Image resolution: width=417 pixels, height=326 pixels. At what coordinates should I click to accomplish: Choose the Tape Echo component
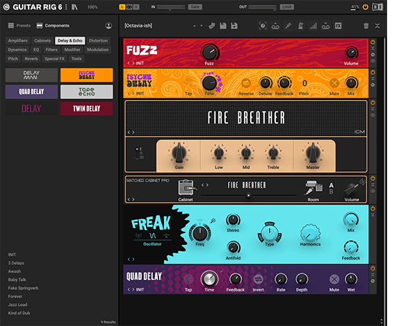click(87, 92)
